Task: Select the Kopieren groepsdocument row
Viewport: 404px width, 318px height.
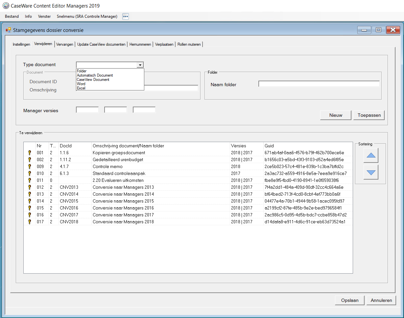Action: pos(188,153)
